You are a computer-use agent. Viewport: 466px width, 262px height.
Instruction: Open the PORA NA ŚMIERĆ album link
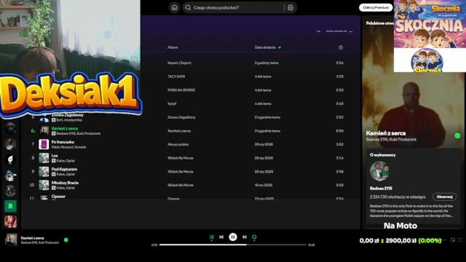[x=181, y=90]
